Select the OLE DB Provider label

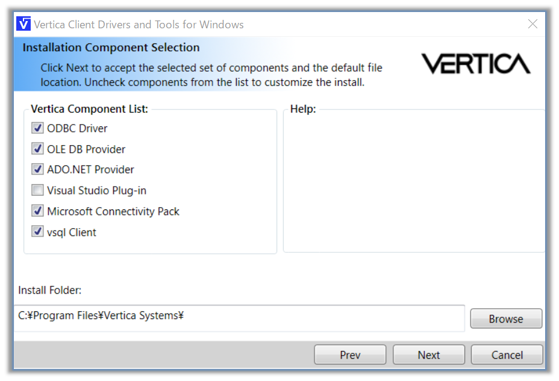pos(86,149)
